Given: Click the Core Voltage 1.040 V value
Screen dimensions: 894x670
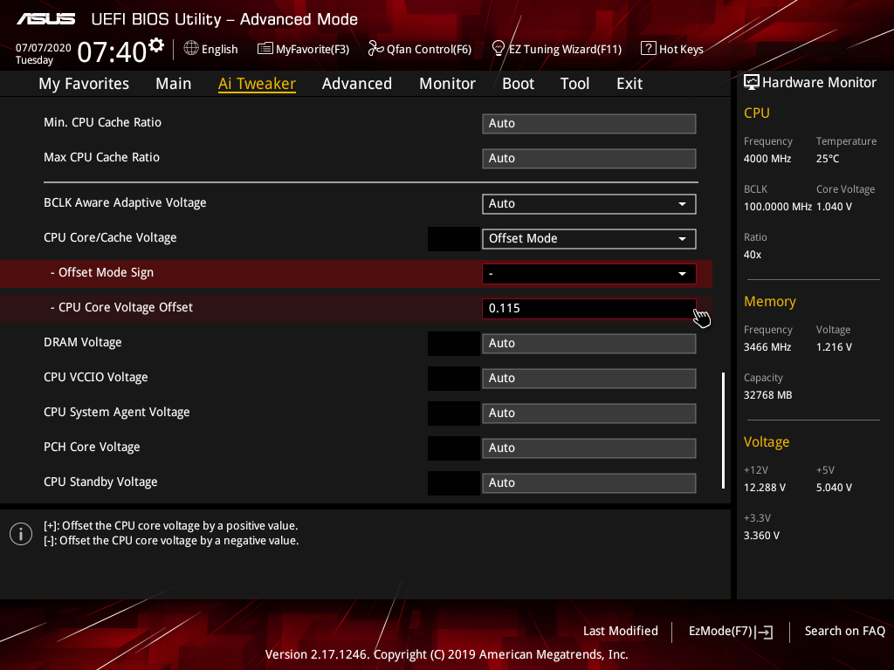Looking at the screenshot, I should (834, 207).
